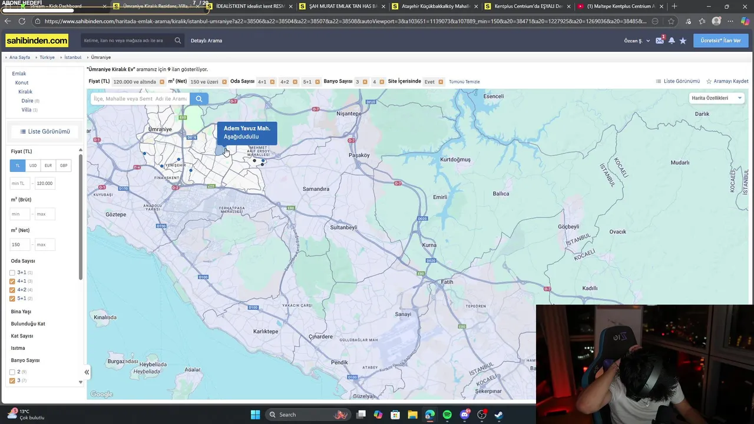Open the messages envelope icon

tap(660, 41)
